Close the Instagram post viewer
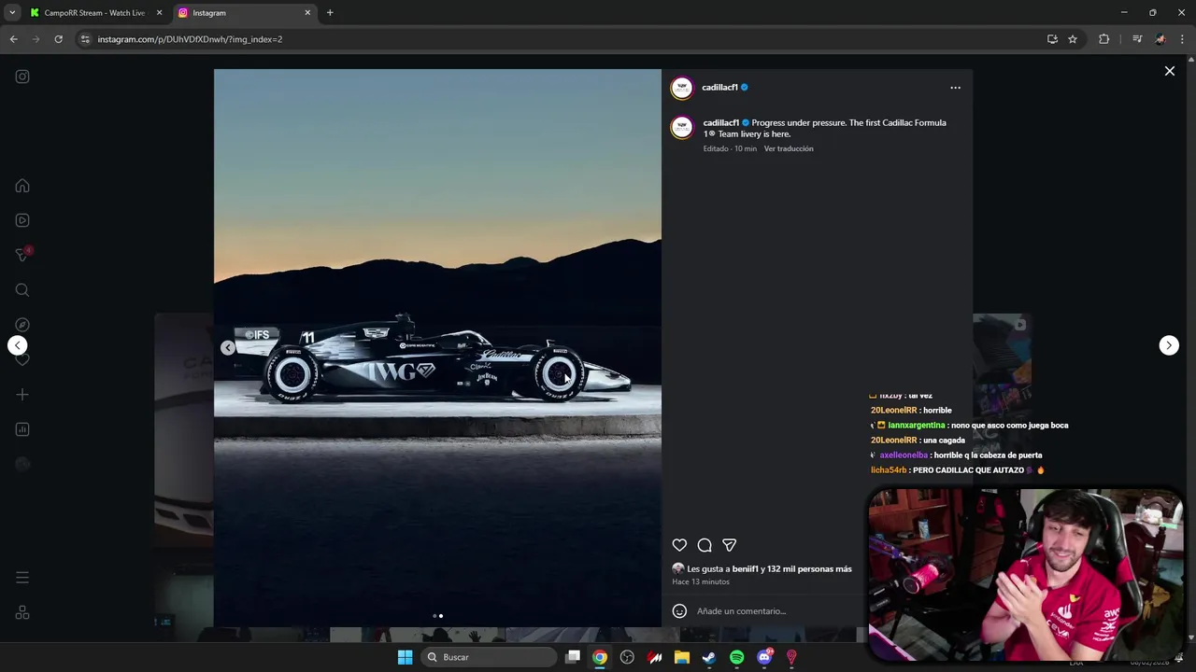This screenshot has width=1196, height=672. tap(1169, 71)
